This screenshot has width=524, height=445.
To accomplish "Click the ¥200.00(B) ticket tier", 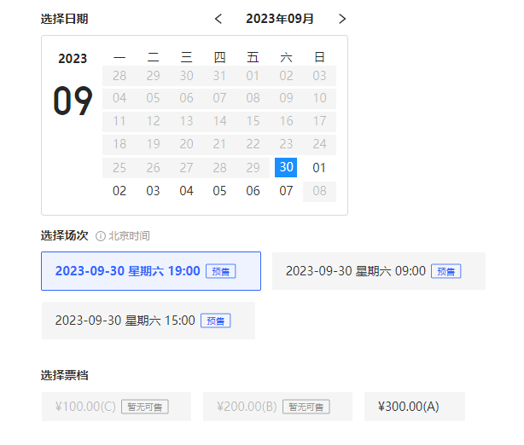I will tap(277, 407).
